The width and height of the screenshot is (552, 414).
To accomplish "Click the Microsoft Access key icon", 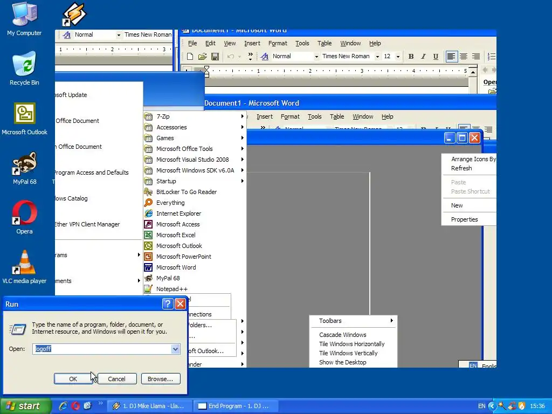I will point(149,224).
